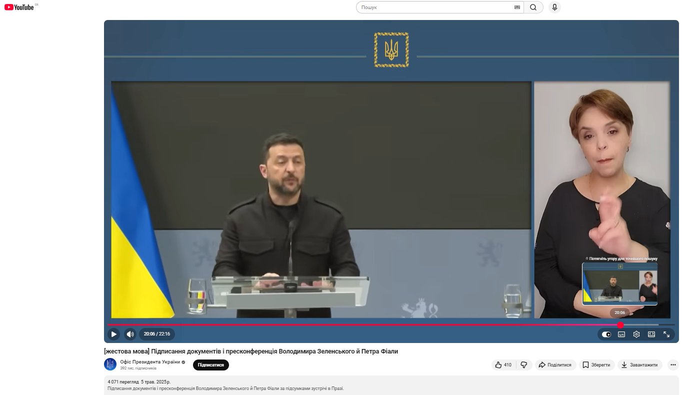Click the Поділитися share button
The width and height of the screenshot is (683, 395).
point(555,365)
